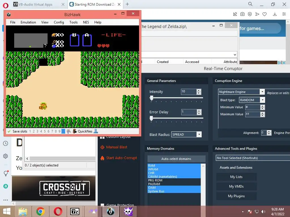Viewport: 290px width, 217px height.
Task: Click the Intensity slider handle
Action: [x=152, y=98]
